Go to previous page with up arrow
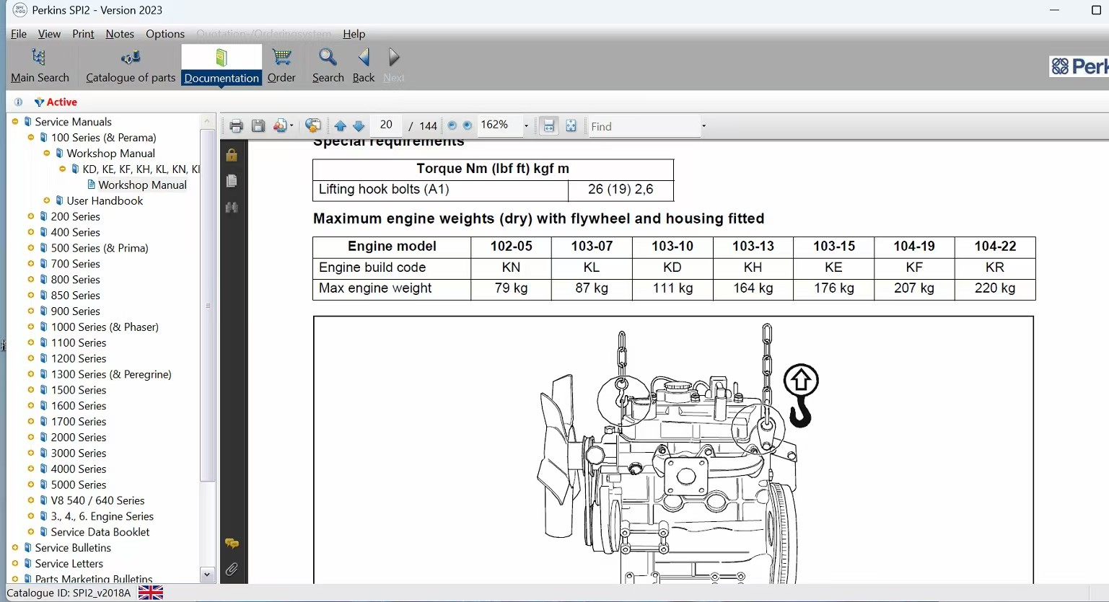 point(341,126)
